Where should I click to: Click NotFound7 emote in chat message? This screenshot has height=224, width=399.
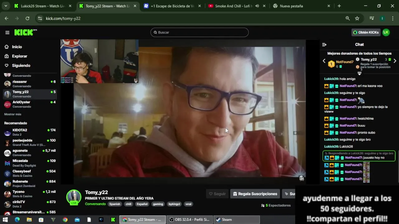(361, 100)
